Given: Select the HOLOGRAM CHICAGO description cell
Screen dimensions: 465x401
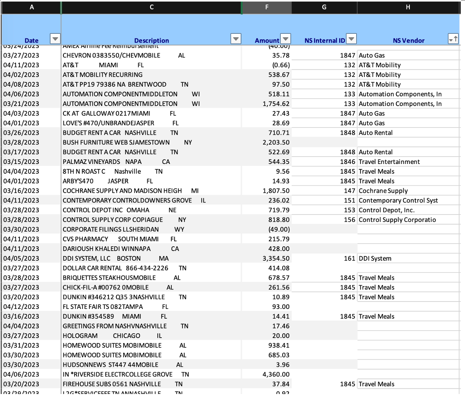Looking at the screenshot, I should point(152,336).
